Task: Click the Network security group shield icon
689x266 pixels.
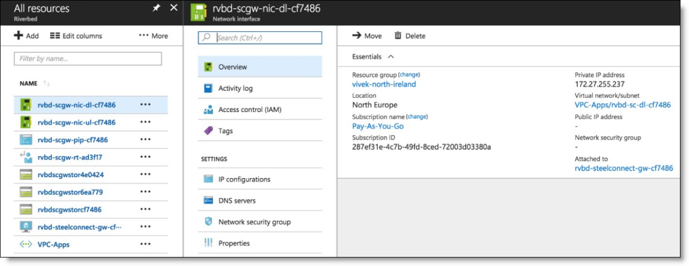Action: [x=209, y=222]
